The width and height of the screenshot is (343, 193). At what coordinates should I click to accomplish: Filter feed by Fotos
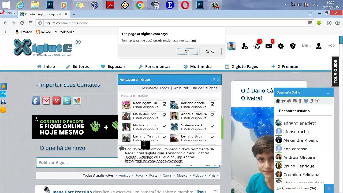140,175
